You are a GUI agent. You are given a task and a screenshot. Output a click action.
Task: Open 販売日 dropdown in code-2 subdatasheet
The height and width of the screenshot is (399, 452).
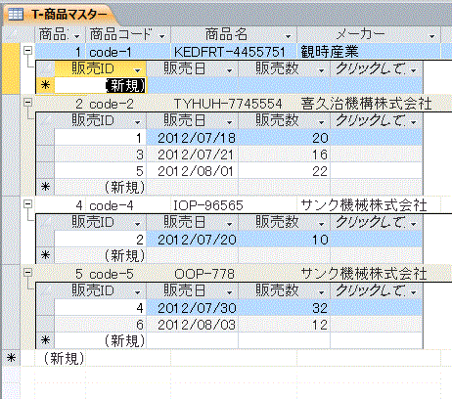point(229,122)
